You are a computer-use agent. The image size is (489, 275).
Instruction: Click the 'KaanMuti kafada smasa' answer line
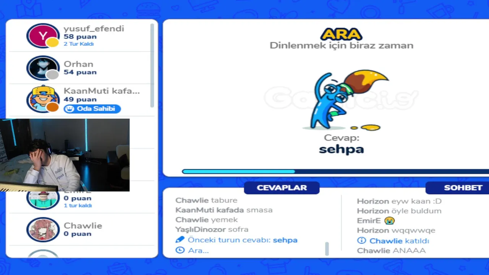point(224,210)
